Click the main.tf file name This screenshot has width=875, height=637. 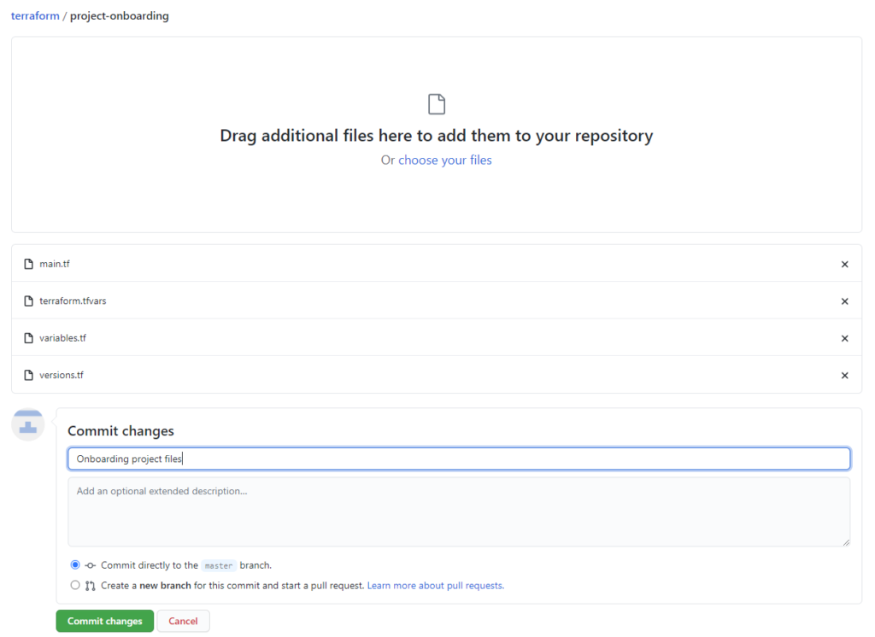tap(55, 264)
